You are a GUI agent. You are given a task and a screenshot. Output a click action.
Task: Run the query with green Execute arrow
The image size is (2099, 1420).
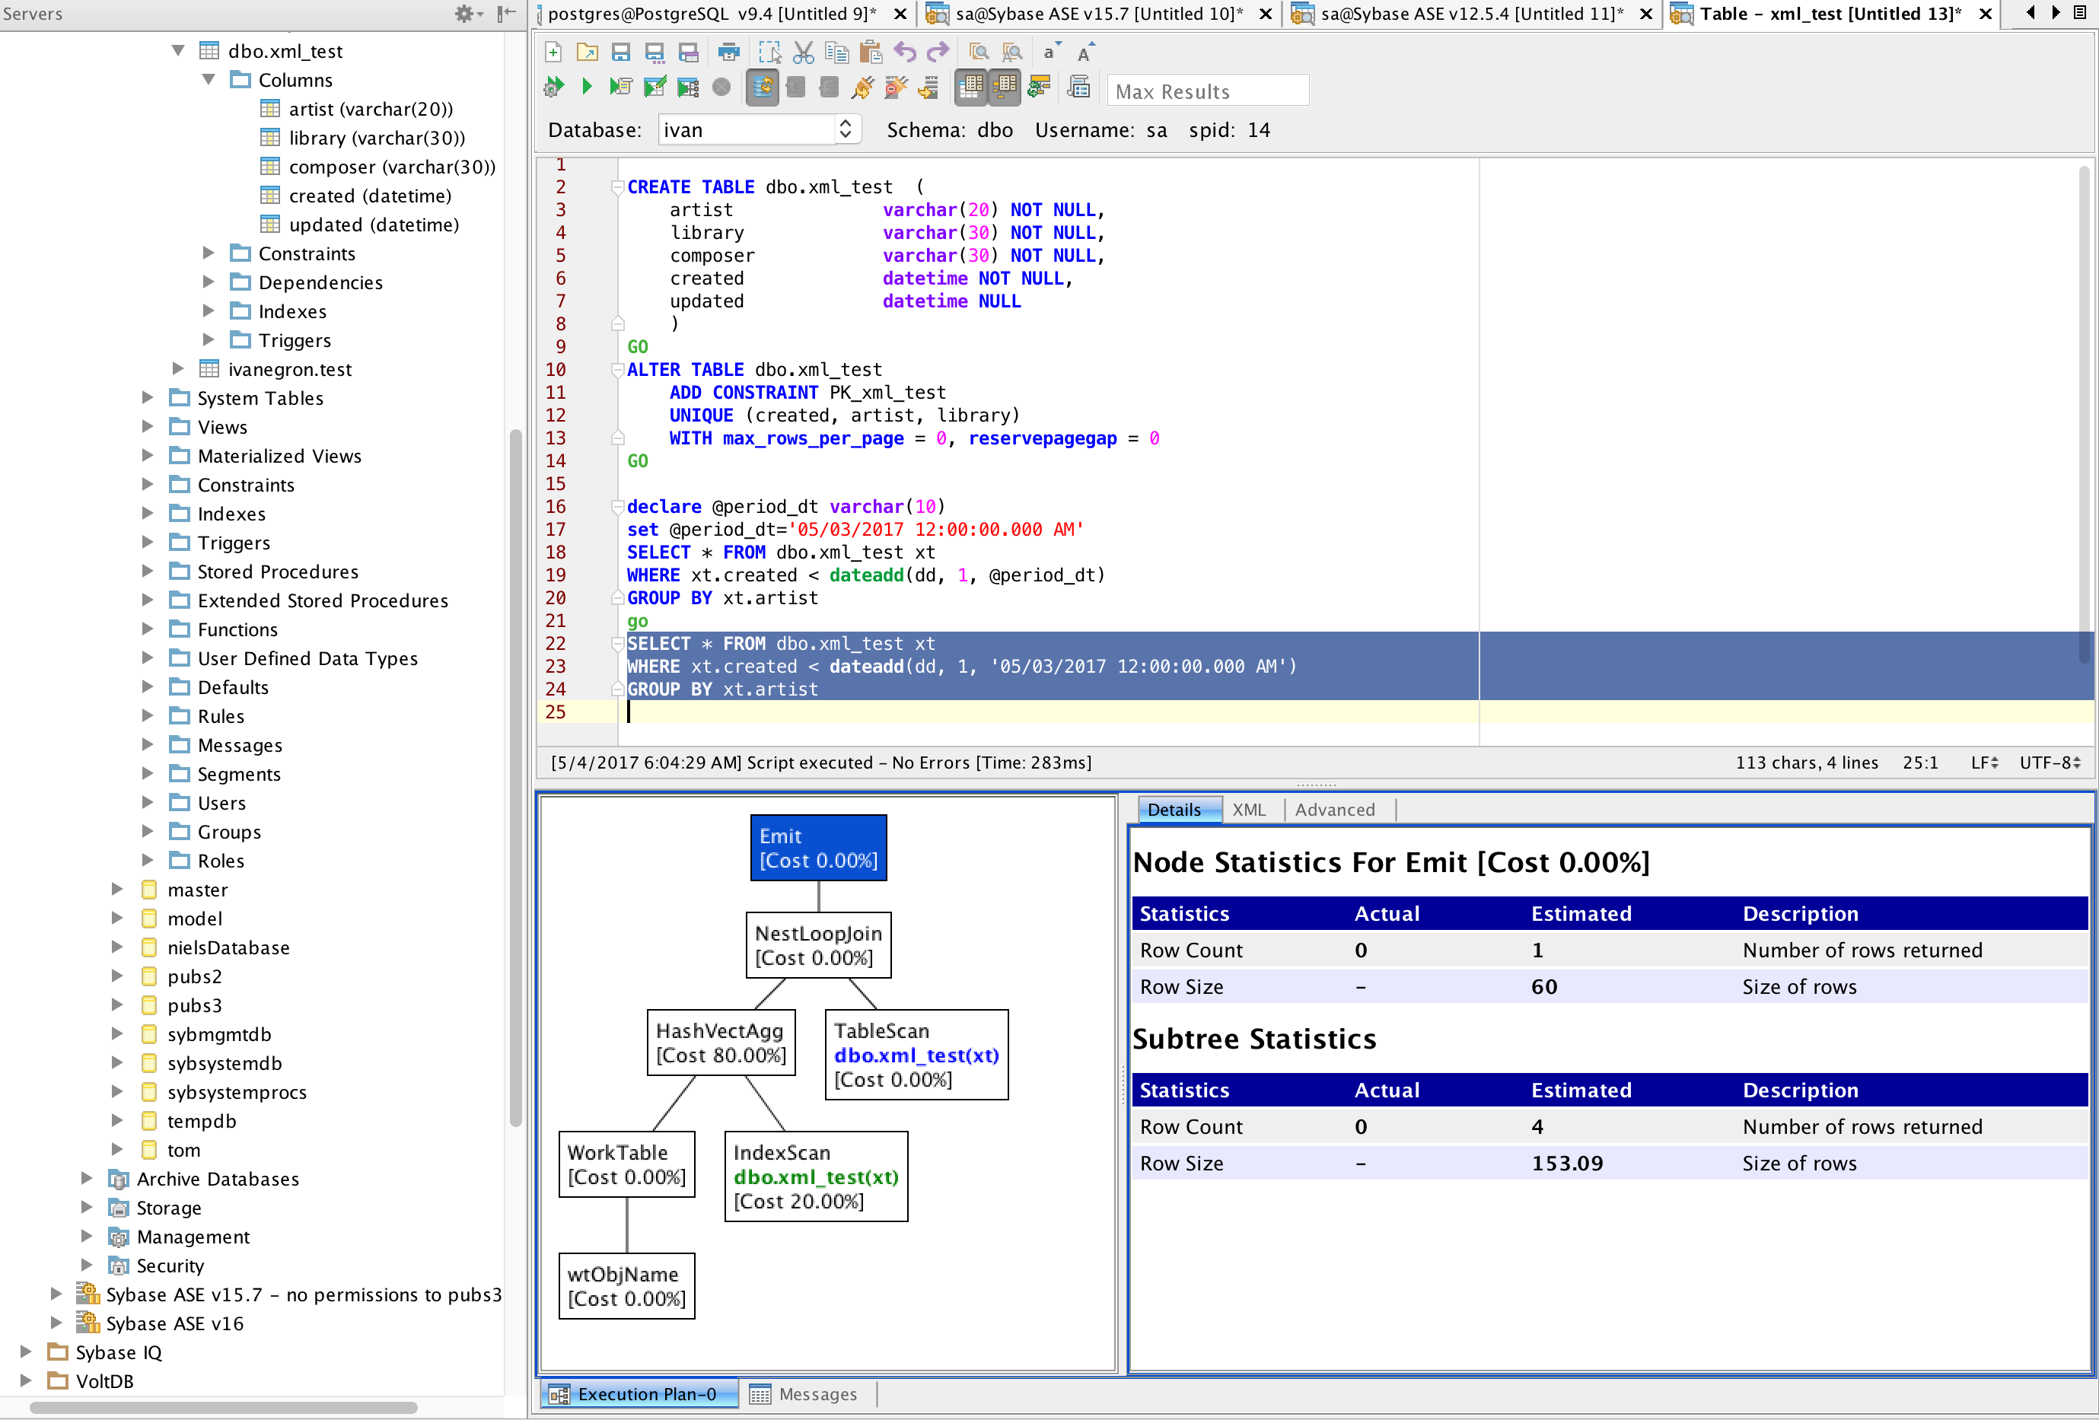pos(587,87)
